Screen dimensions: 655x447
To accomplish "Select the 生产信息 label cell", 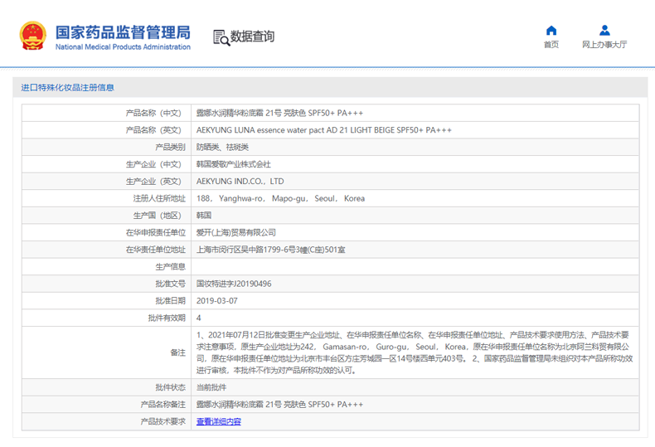I will coord(106,266).
